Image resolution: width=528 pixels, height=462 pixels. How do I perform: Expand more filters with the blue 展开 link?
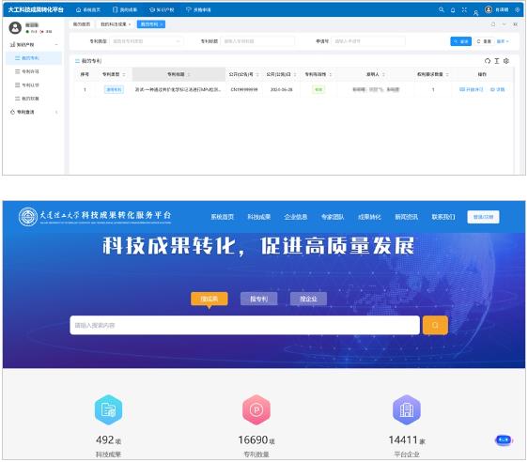(x=503, y=41)
